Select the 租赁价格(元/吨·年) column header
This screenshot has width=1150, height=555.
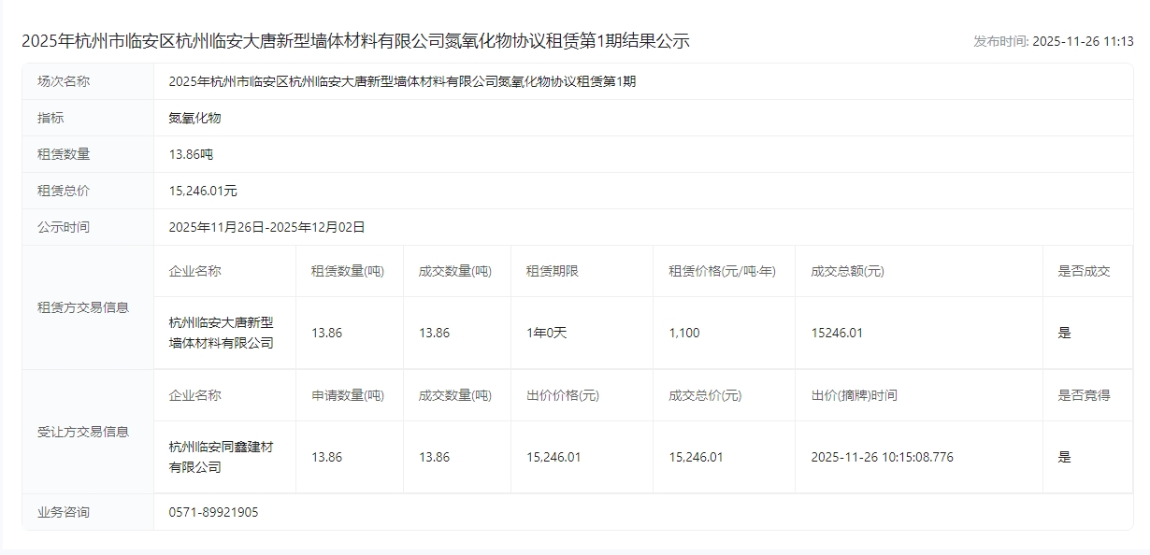coord(722,271)
